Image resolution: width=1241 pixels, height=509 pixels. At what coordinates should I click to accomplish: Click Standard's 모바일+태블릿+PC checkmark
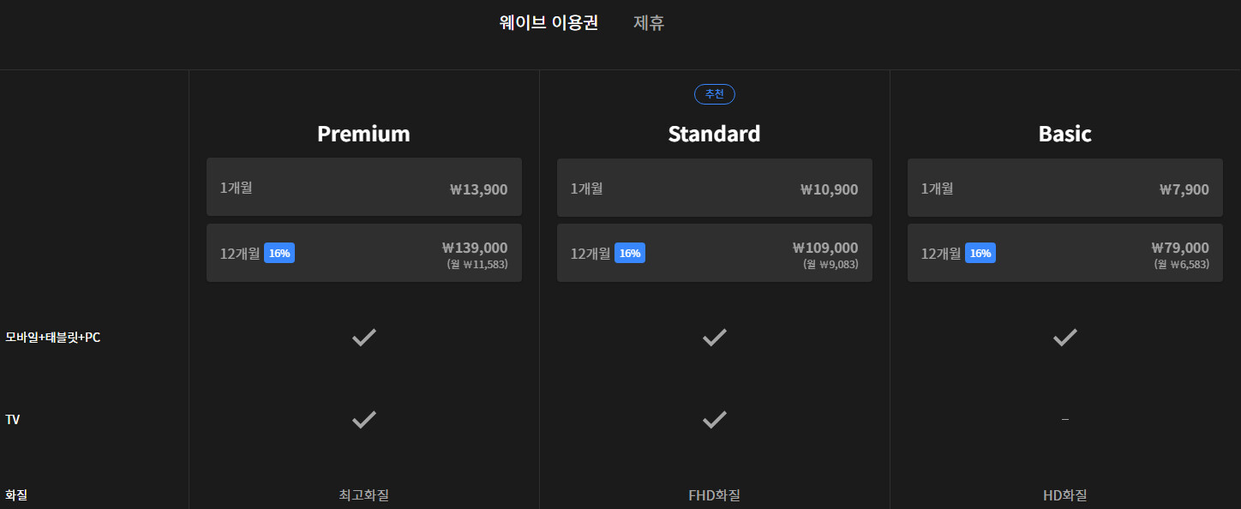point(715,338)
